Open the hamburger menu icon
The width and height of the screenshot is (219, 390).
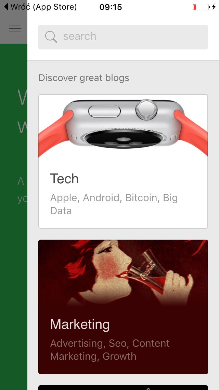coord(15,28)
